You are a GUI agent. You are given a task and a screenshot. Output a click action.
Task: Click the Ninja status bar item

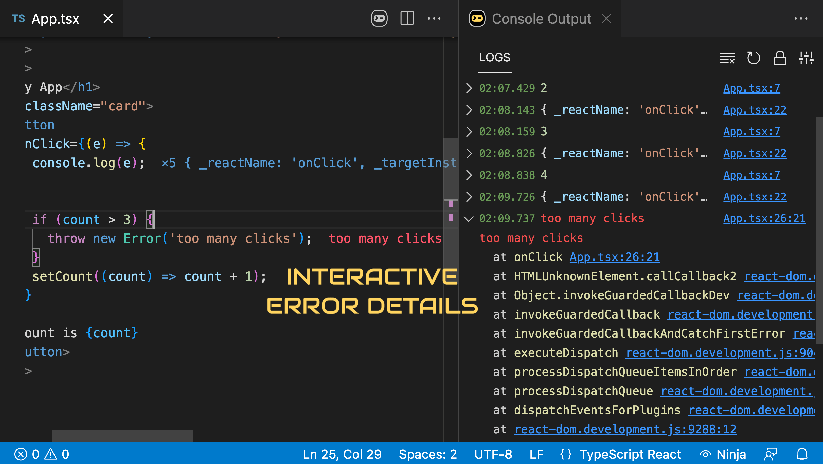click(722, 454)
